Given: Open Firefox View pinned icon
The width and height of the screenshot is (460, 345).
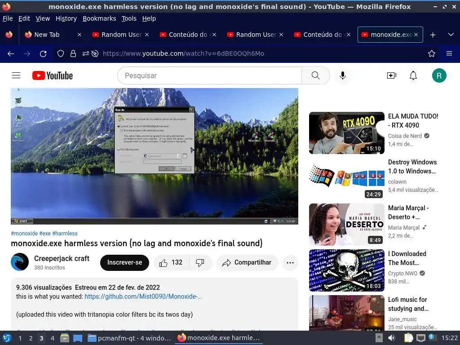Looking at the screenshot, I should 9,35.
